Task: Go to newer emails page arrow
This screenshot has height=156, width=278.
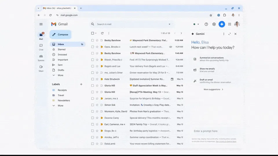Action: (175, 33)
